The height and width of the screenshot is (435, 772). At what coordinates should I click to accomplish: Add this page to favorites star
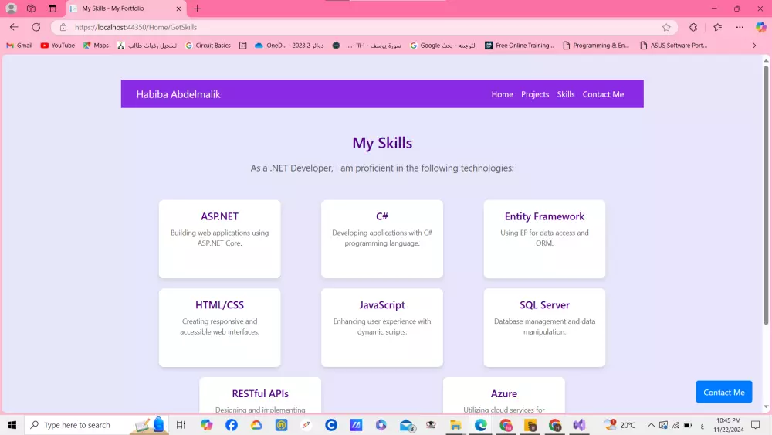pyautogui.click(x=666, y=28)
